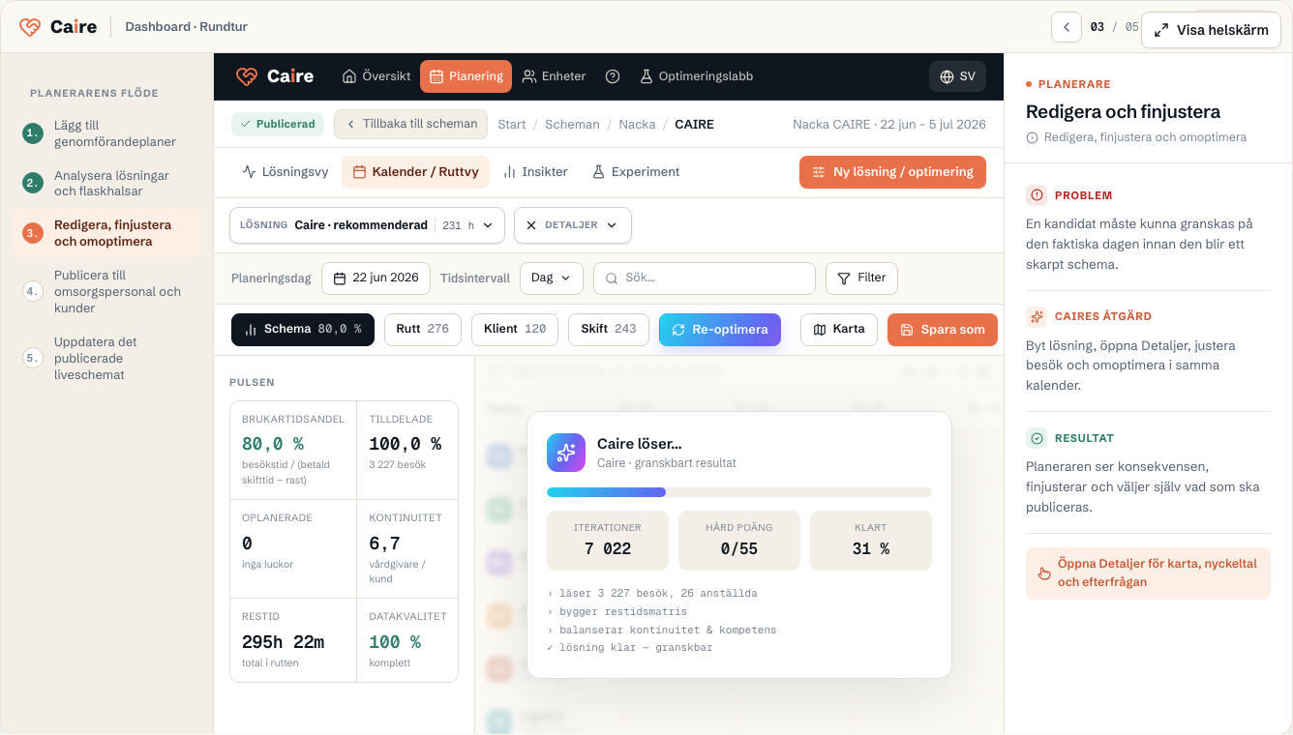Switch to Experiment tab
The image size is (1293, 735).
point(636,172)
